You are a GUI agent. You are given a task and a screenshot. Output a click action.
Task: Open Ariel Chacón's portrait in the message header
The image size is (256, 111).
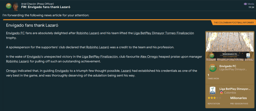coord(15,5)
